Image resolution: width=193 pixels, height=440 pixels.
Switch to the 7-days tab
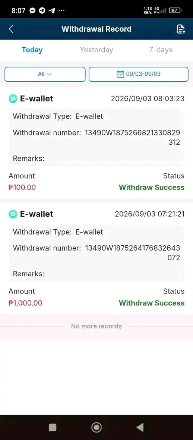click(161, 50)
